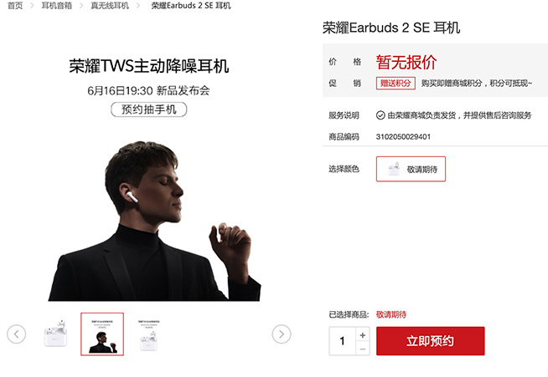Open 真无线耳机 breadcrumb link
The image size is (548, 377).
(x=110, y=6)
